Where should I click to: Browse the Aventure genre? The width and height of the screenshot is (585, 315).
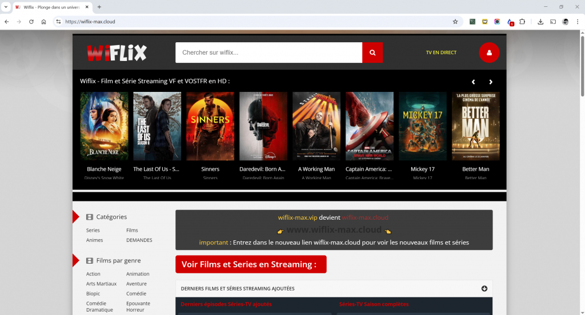tap(137, 284)
